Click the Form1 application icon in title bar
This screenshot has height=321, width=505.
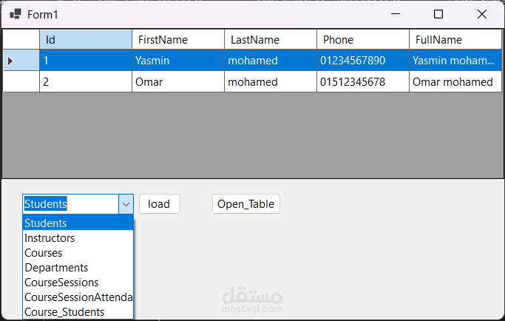16,14
